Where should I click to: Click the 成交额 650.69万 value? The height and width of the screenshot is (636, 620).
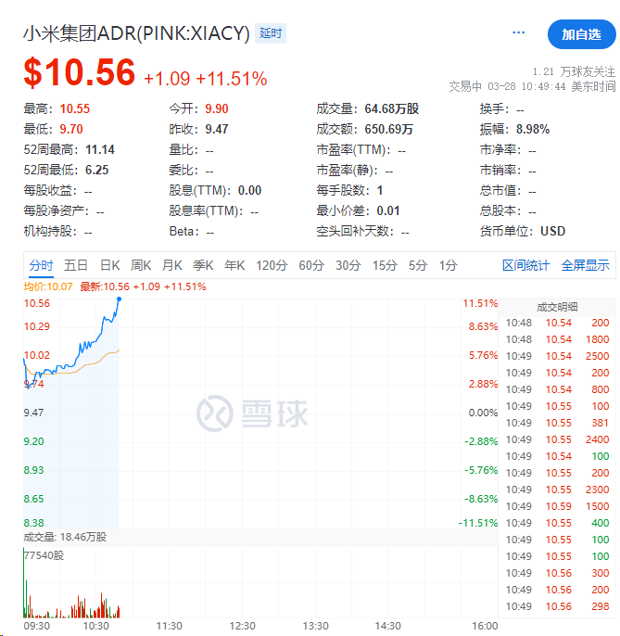pyautogui.click(x=388, y=129)
